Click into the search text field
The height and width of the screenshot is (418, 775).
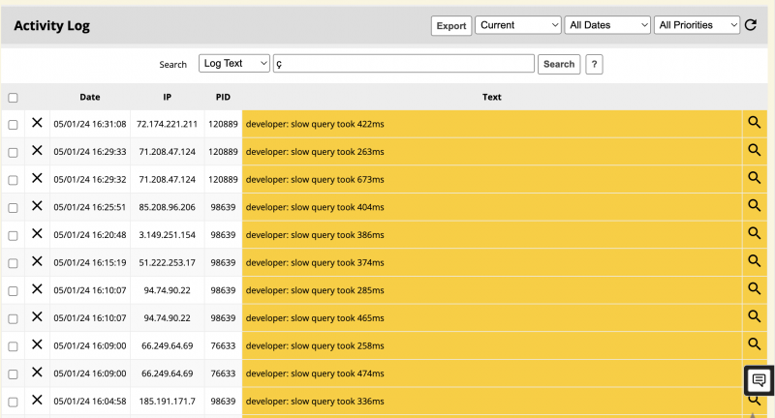tap(404, 64)
